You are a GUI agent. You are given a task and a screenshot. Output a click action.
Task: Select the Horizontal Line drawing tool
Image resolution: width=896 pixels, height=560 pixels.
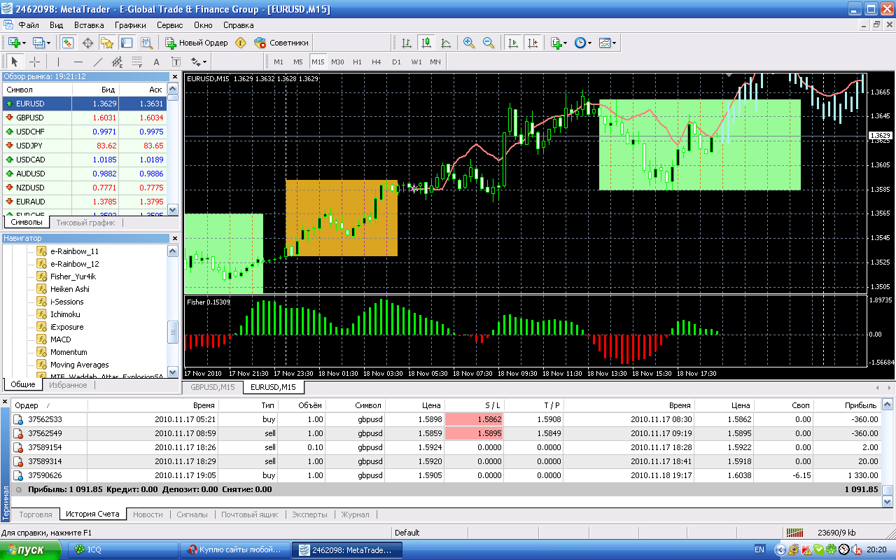[78, 62]
